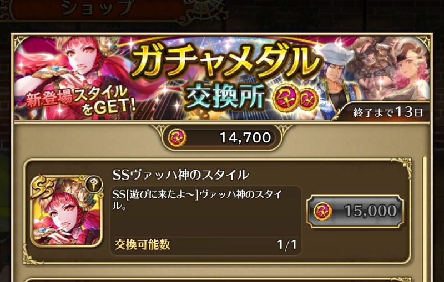
Task: Tap the SS rank badge on the character portrait
Action: [43, 187]
